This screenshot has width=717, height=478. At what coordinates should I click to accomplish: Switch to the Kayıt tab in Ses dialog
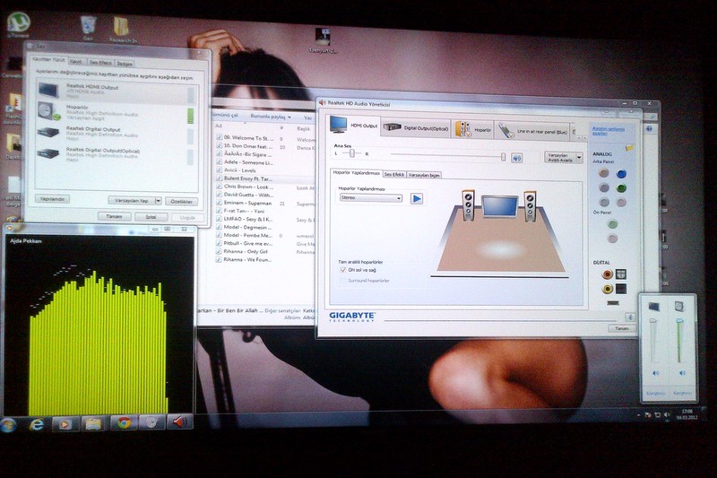pos(76,62)
